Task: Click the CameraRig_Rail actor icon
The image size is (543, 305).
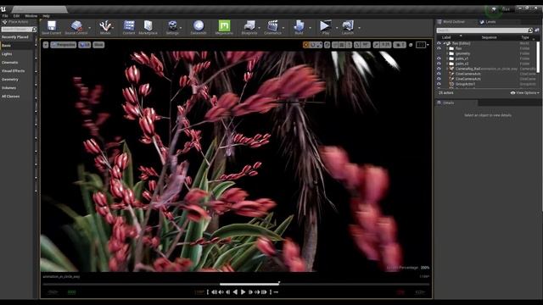Action: pos(451,69)
